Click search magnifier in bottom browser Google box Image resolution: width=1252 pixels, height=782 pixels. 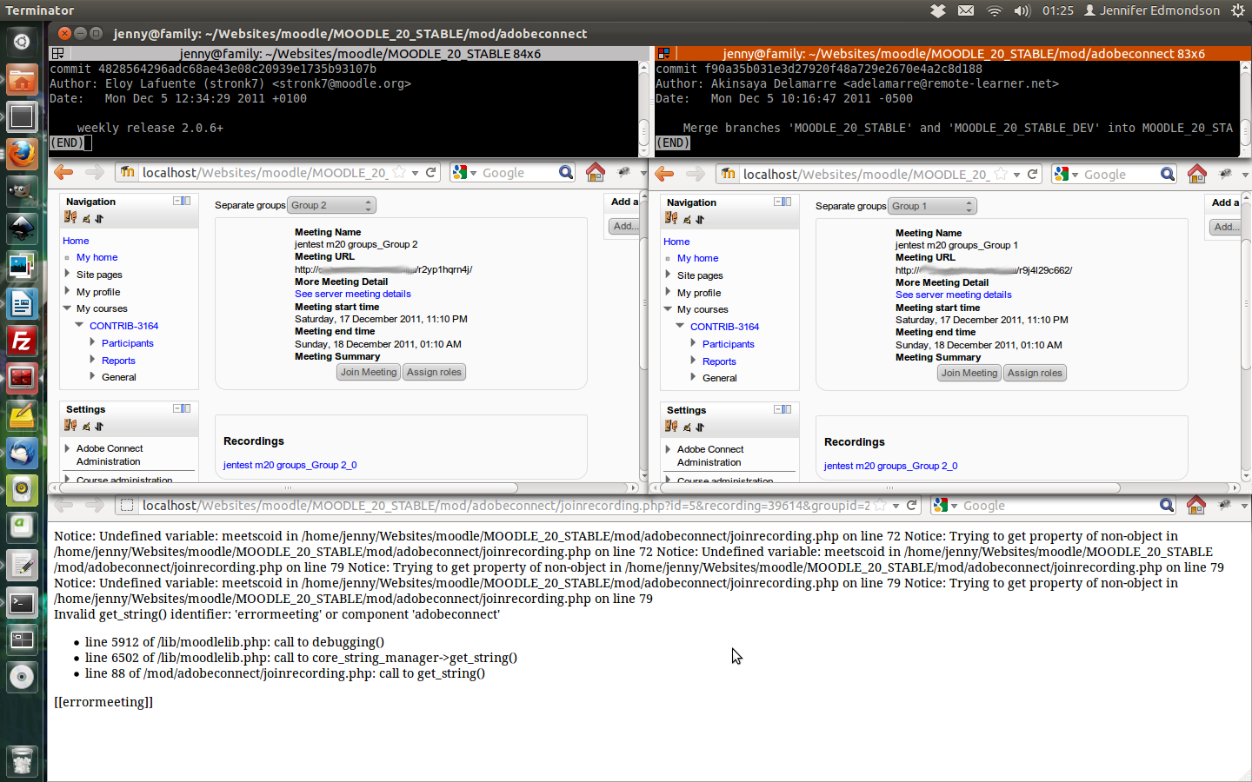pyautogui.click(x=1167, y=505)
